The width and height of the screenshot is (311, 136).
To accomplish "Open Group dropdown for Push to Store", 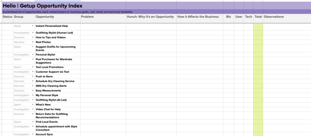I will pyautogui.click(x=33, y=77).
